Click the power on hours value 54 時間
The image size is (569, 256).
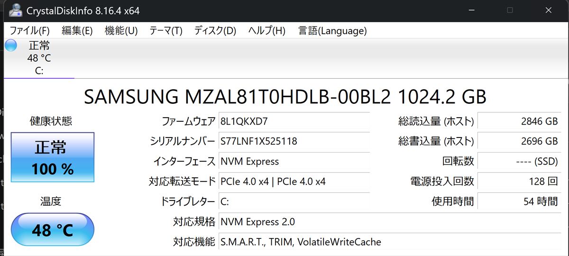(x=520, y=201)
